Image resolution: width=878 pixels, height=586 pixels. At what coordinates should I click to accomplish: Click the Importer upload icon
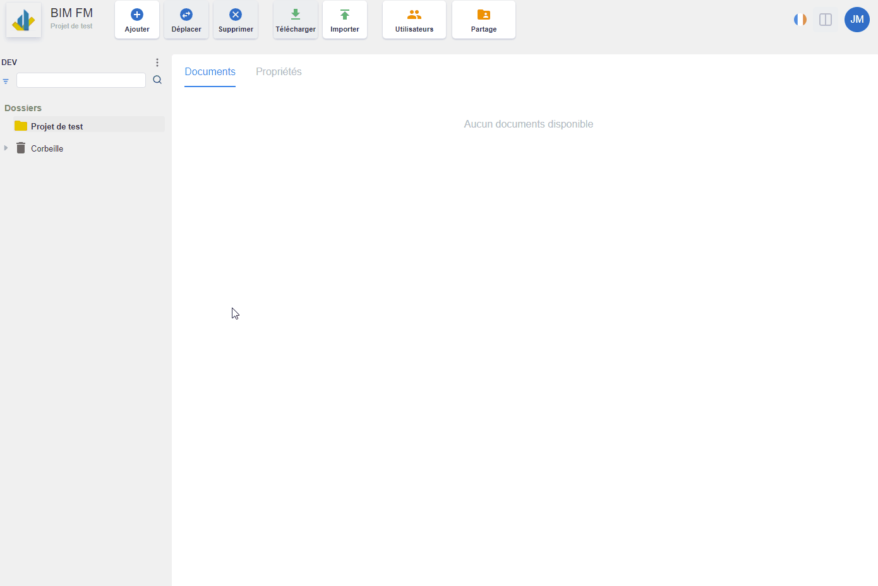[345, 15]
